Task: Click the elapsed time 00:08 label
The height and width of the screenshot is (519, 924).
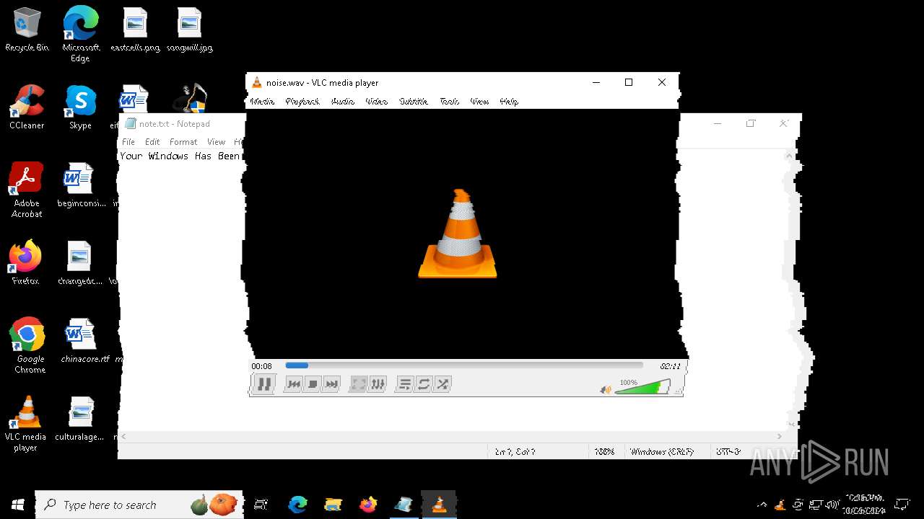Action: [x=261, y=366]
